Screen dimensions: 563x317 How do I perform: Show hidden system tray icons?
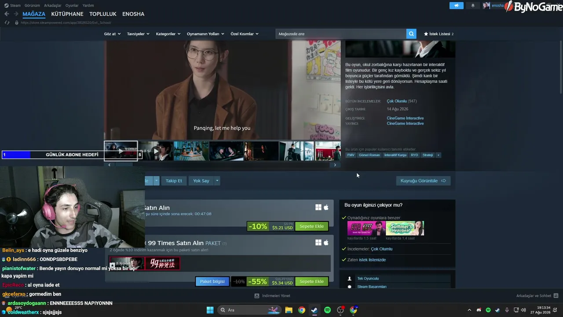pyautogui.click(x=469, y=310)
